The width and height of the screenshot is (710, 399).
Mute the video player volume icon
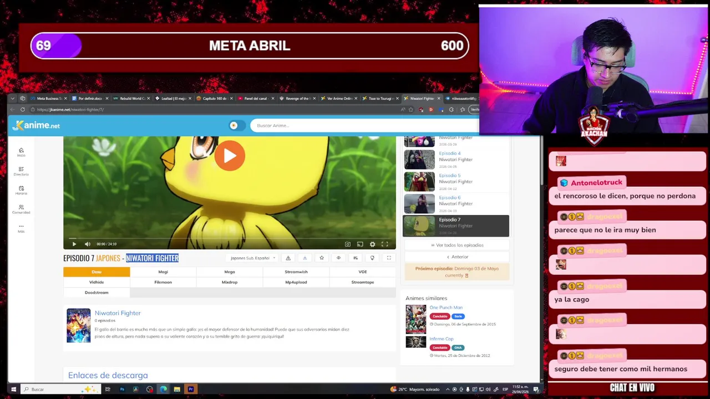pyautogui.click(x=87, y=244)
